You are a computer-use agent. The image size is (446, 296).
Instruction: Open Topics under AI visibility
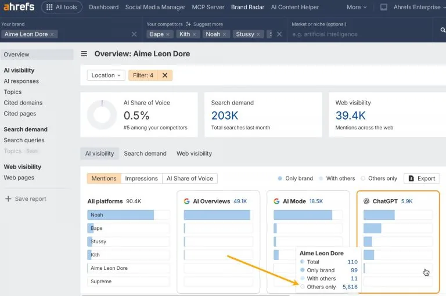point(13,92)
